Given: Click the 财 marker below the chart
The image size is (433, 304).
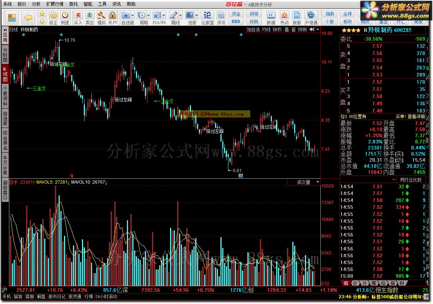Looking at the screenshot, I should point(241,176).
